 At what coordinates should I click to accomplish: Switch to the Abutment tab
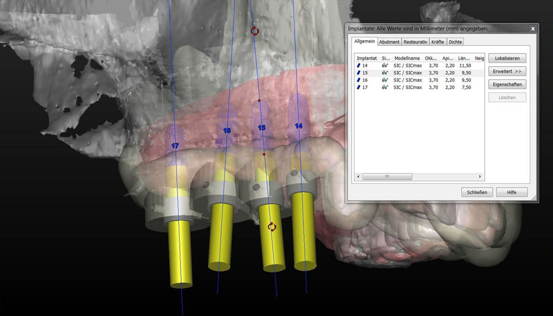[x=389, y=42]
